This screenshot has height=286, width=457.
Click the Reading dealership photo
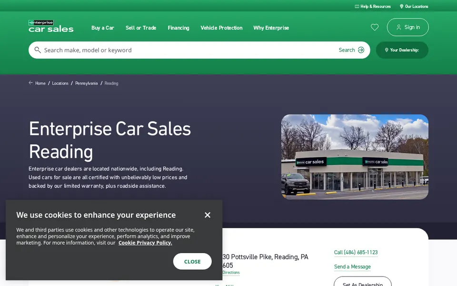(x=355, y=157)
